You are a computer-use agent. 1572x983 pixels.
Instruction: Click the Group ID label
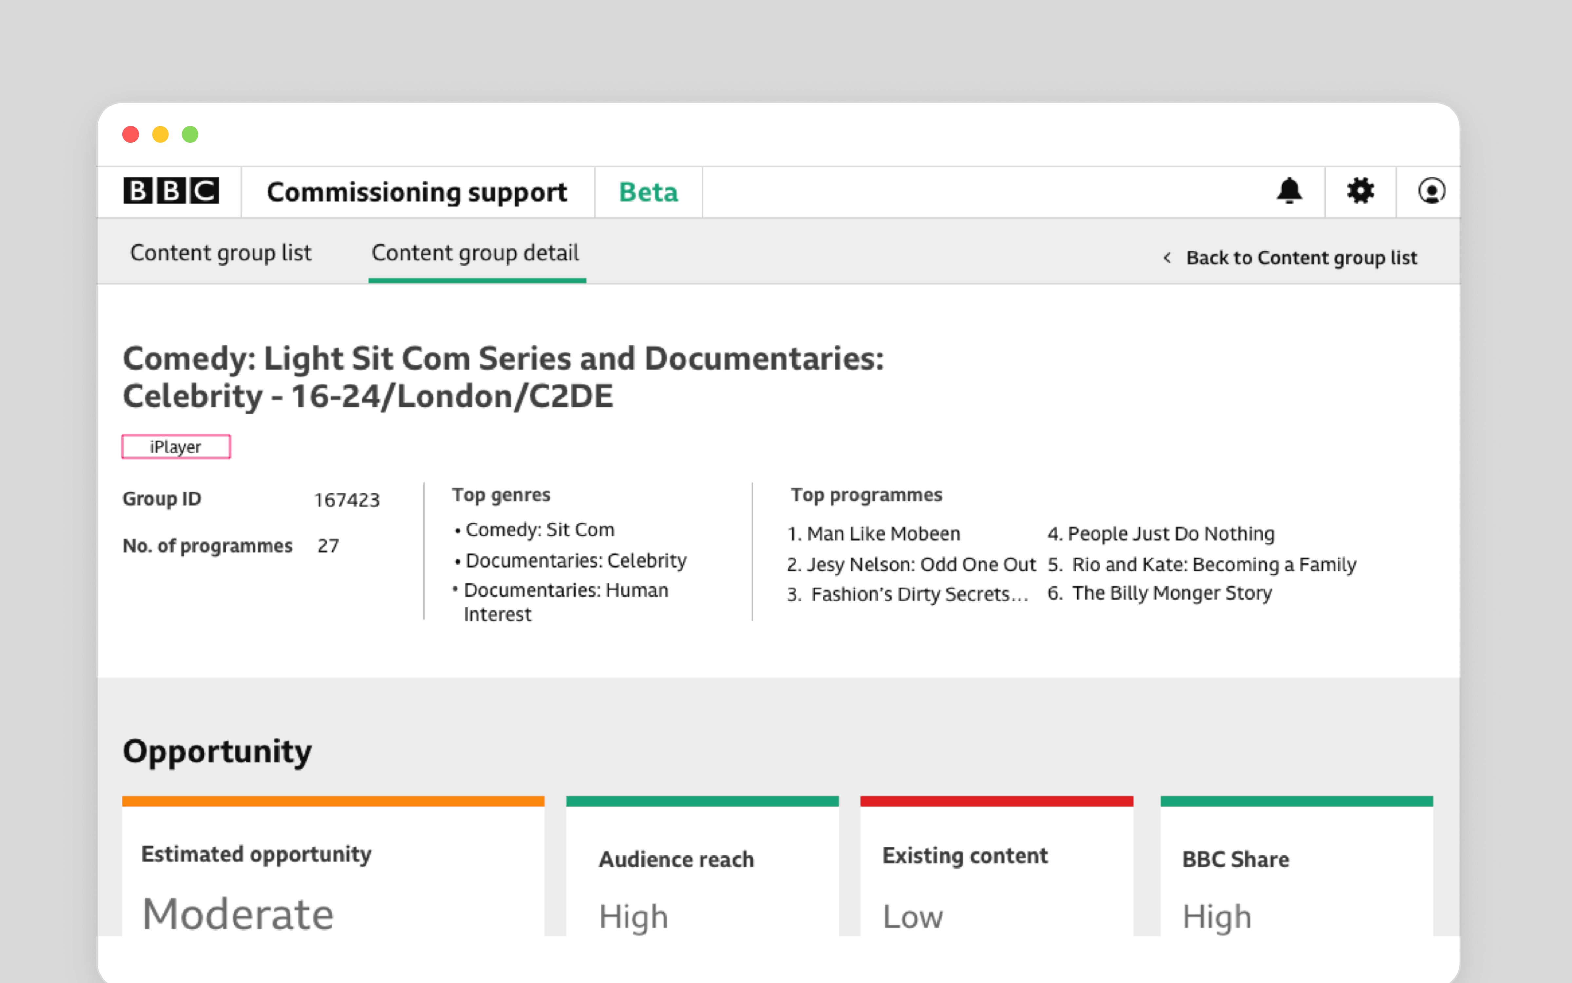pyautogui.click(x=162, y=499)
